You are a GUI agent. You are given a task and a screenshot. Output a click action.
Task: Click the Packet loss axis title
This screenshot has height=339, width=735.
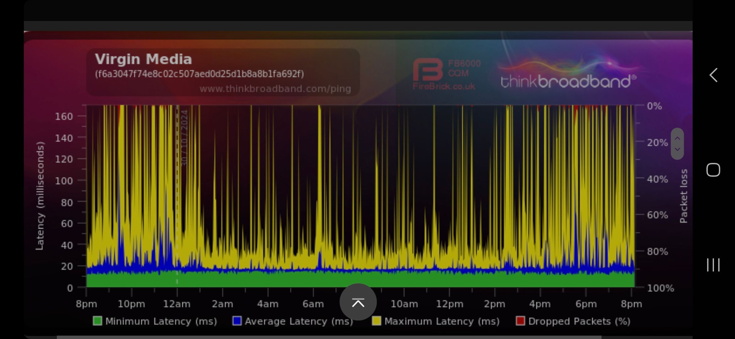683,196
